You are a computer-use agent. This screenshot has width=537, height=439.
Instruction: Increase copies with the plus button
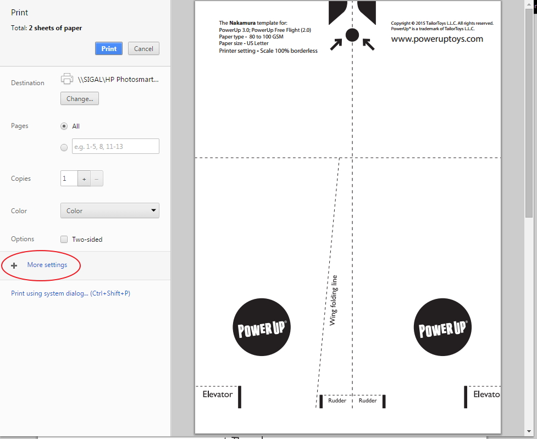[x=85, y=179]
